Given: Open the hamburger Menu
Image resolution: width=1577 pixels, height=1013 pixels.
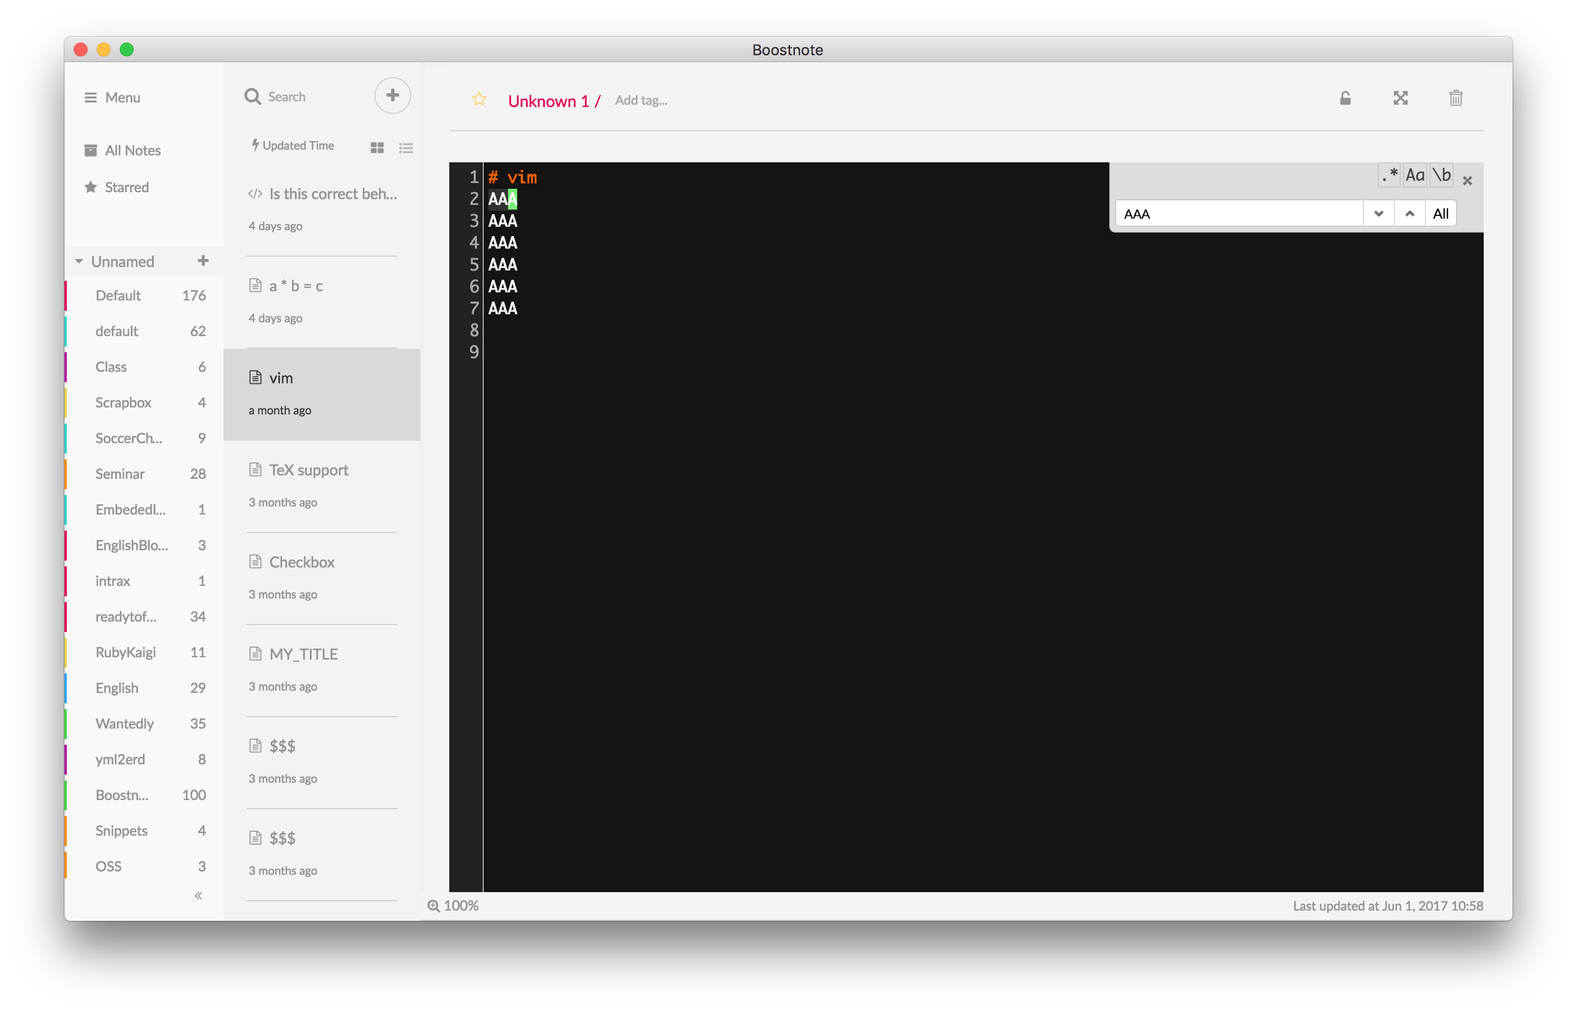Looking at the screenshot, I should pyautogui.click(x=112, y=97).
